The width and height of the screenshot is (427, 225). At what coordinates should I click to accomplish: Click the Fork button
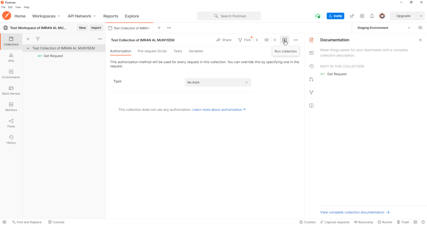(x=245, y=40)
